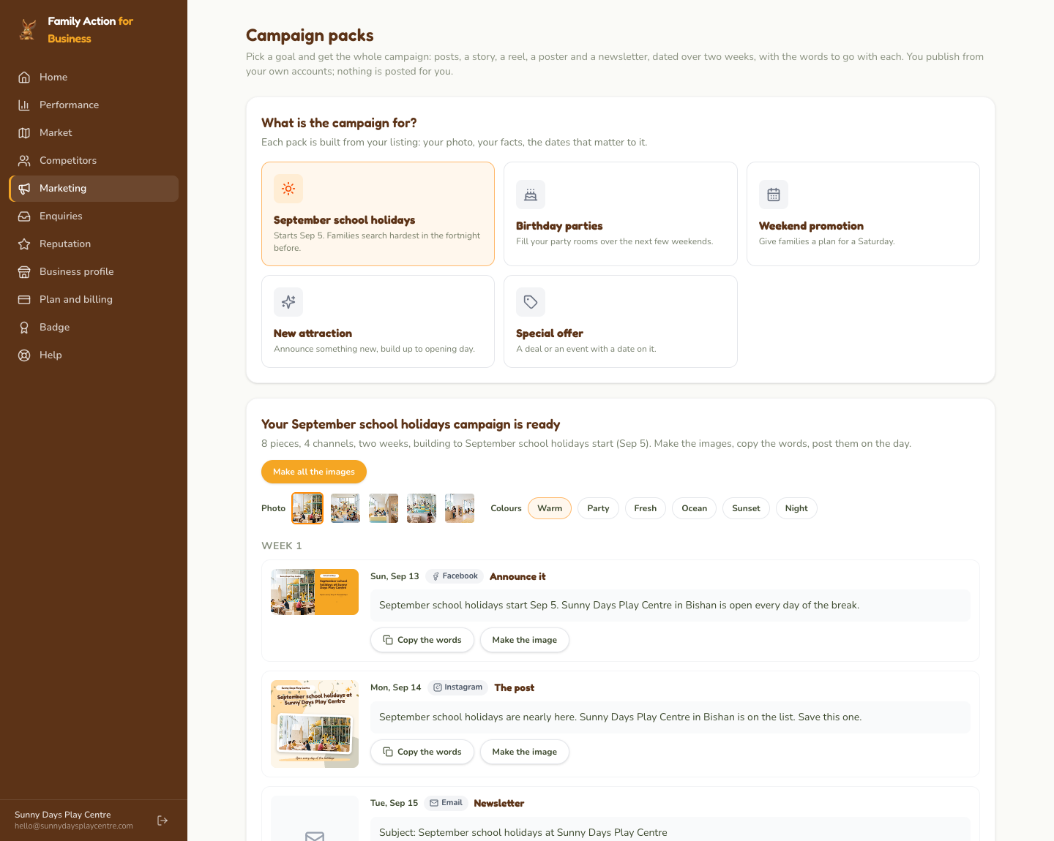Screen dimensions: 1054x841
Task: Select the Special offer pack
Action: point(621,321)
